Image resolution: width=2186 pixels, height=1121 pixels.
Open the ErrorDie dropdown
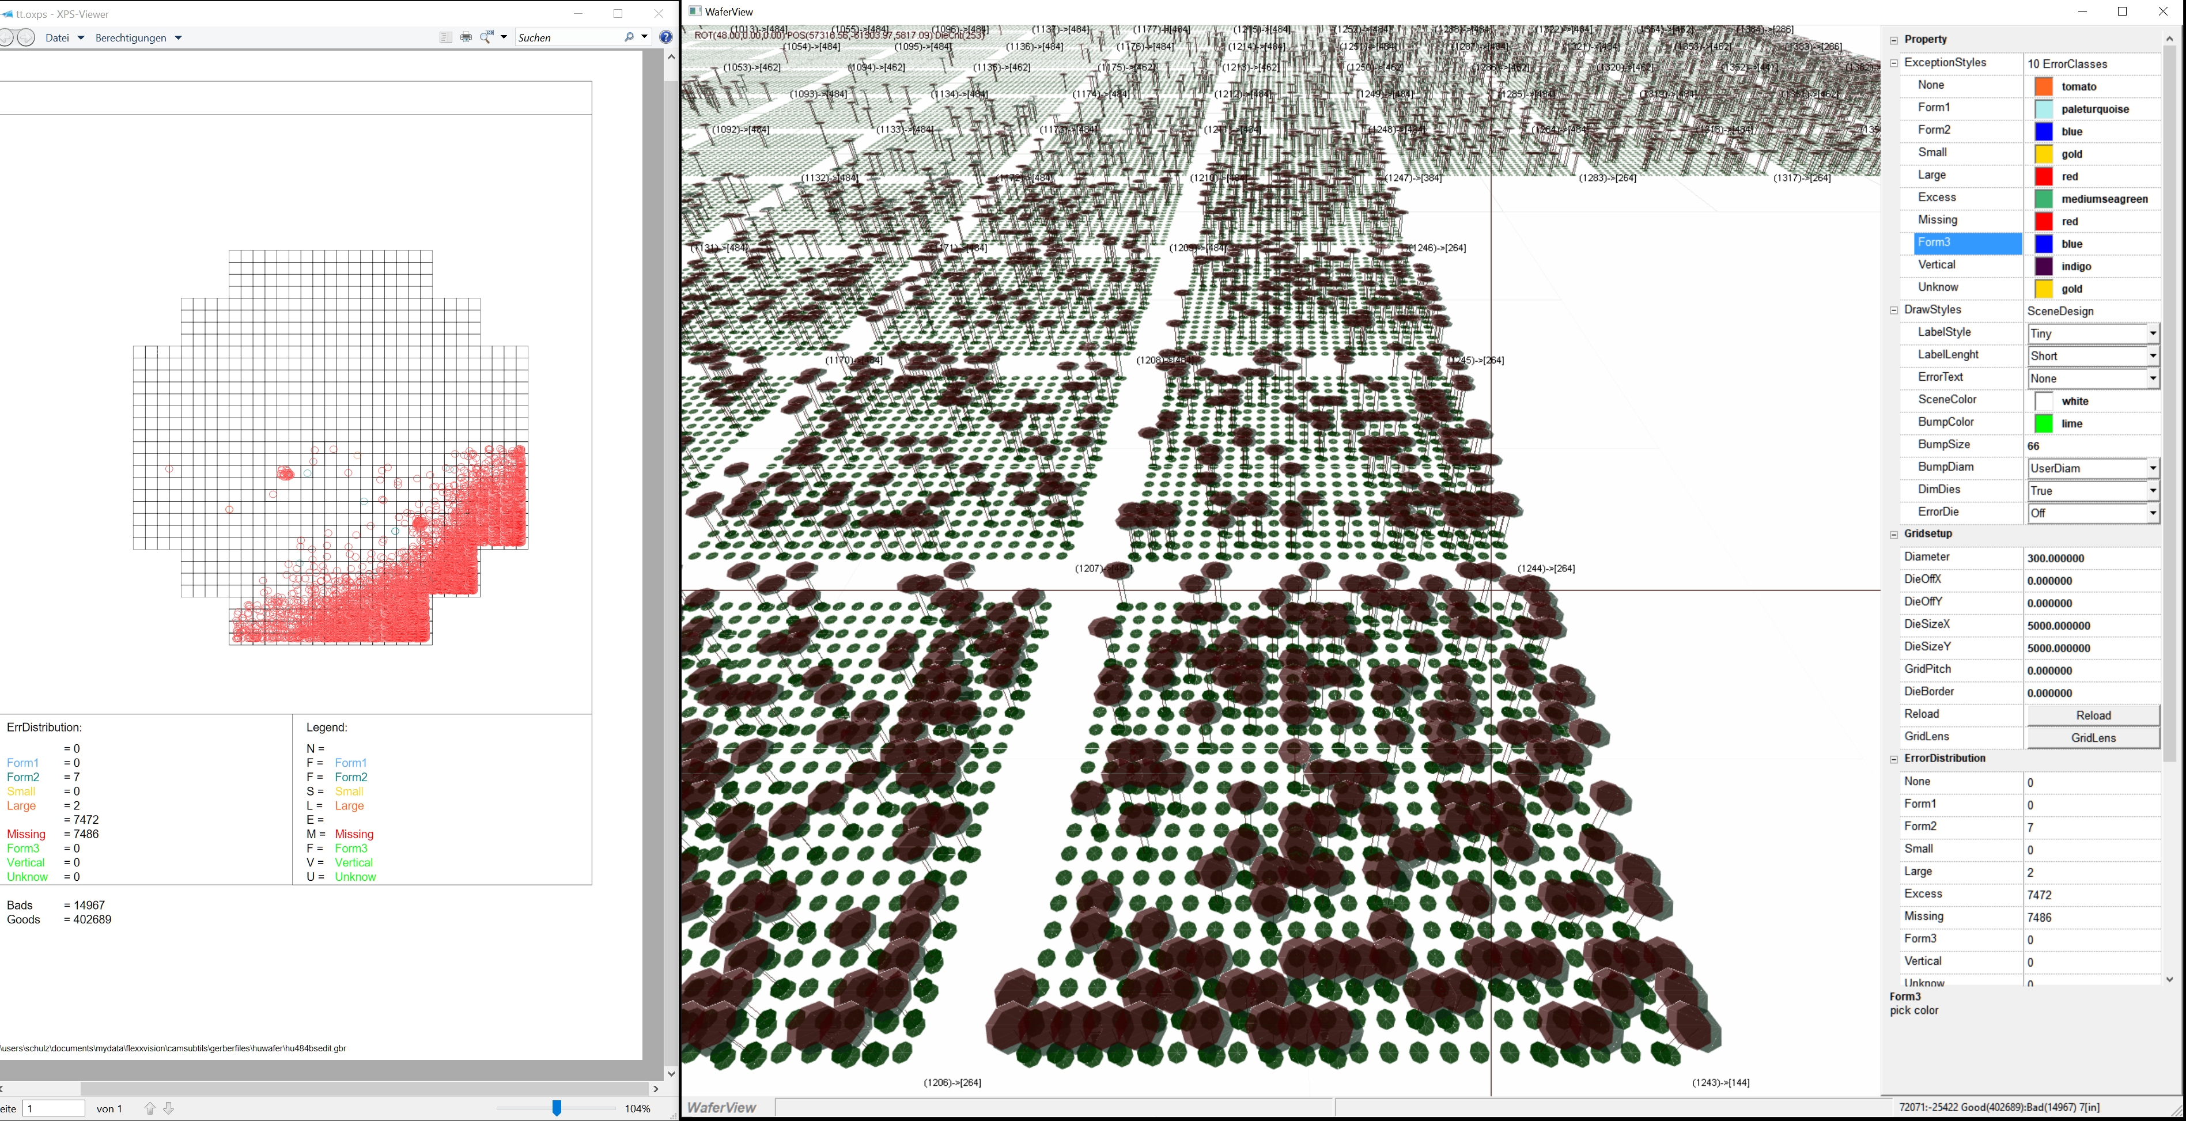(x=2153, y=513)
